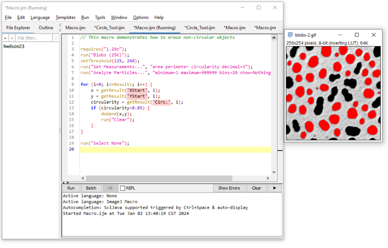Open the File menu
Screen dimensions: 388x248
tap(8, 18)
